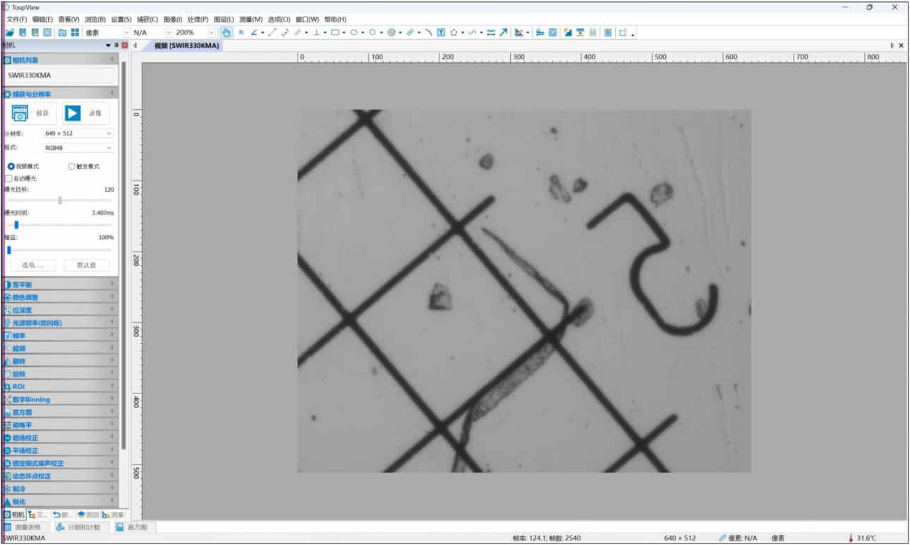Click the snap/capture camera icon
This screenshot has width=910, height=545.
(x=20, y=113)
